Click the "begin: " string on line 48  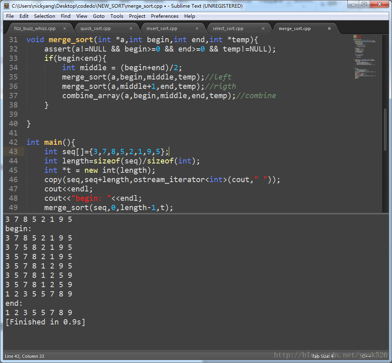pos(91,198)
